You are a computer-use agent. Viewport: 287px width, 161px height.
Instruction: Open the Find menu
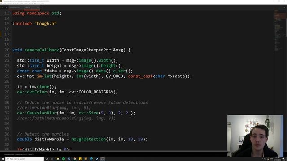pos(14,4)
